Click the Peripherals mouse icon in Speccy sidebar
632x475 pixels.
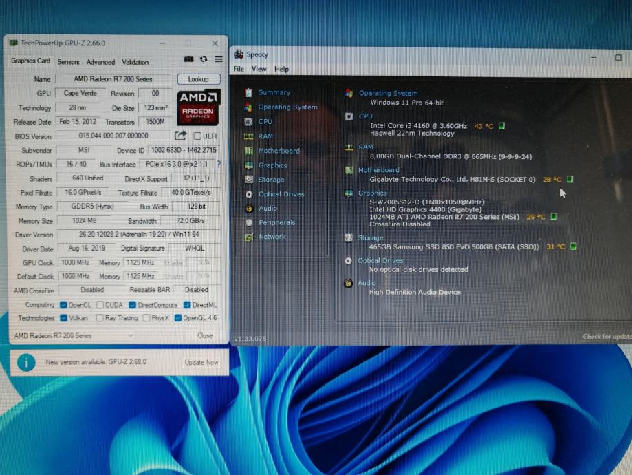point(249,222)
